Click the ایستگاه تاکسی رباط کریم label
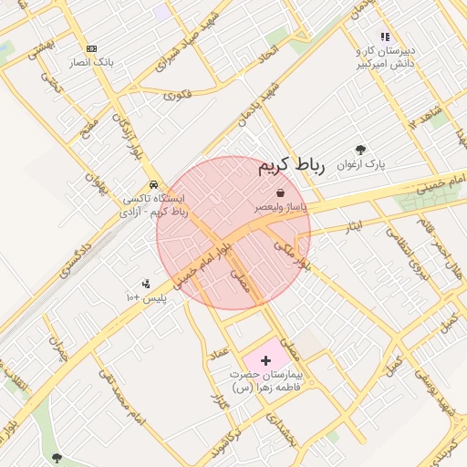 click(x=153, y=206)
